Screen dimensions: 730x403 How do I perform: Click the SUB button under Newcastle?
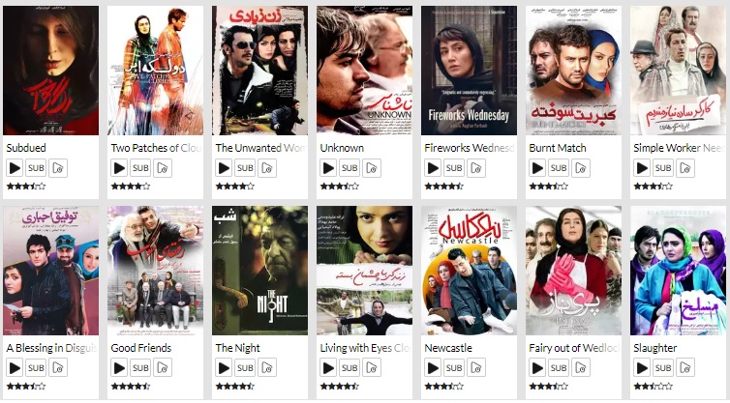tap(454, 367)
